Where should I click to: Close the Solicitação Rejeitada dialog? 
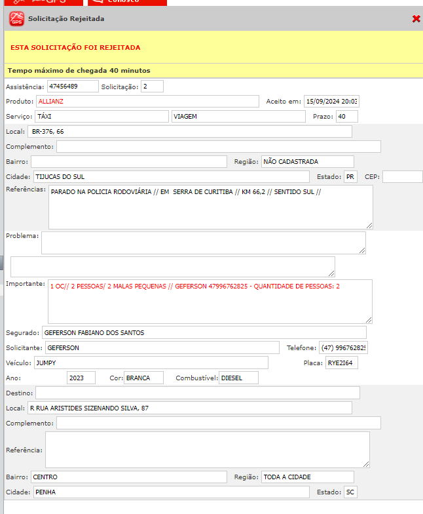click(416, 19)
